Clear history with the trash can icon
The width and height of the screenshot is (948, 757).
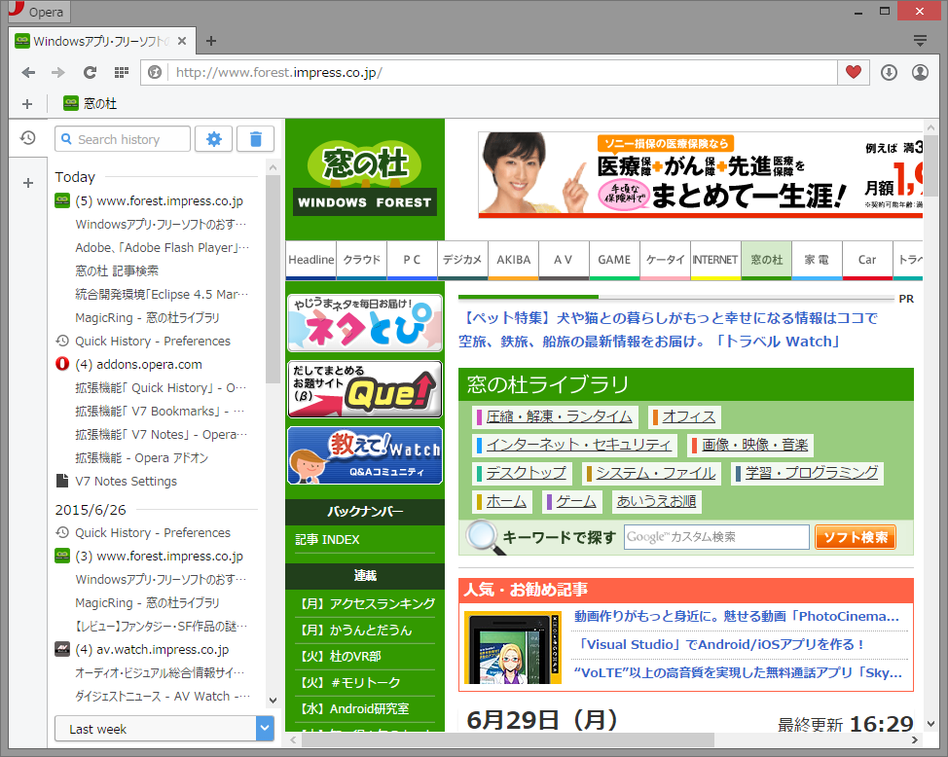(255, 138)
